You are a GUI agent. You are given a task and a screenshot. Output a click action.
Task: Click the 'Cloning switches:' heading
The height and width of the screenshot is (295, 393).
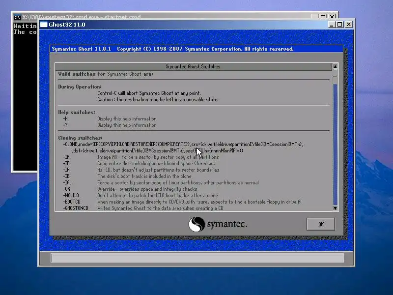click(x=80, y=138)
